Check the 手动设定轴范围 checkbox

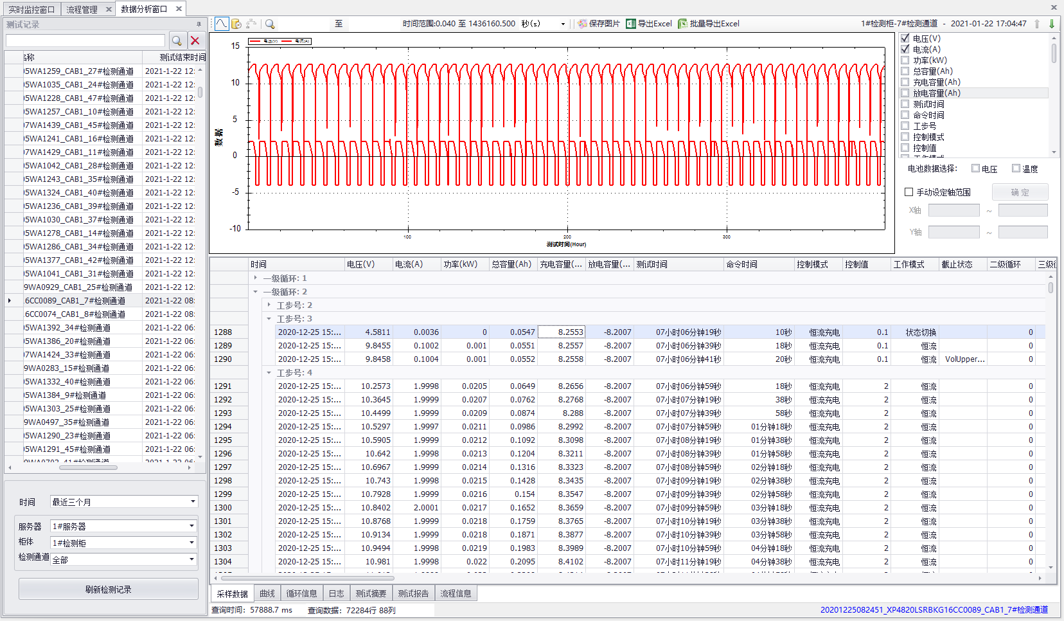909,191
